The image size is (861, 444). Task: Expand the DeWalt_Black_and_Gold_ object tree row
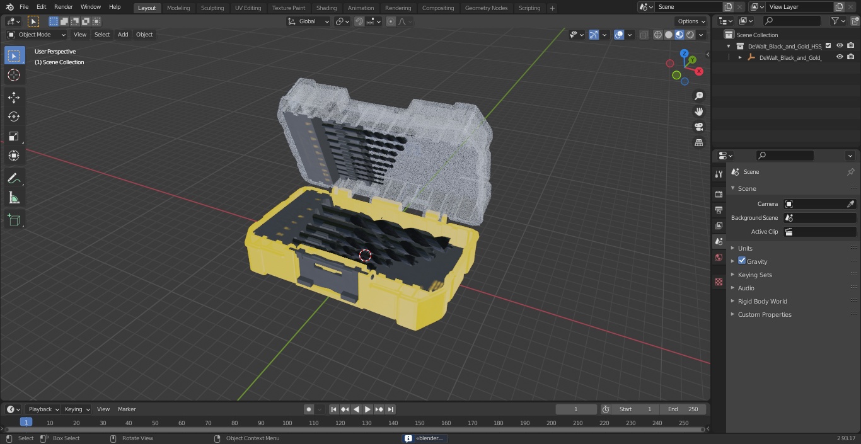tap(740, 57)
